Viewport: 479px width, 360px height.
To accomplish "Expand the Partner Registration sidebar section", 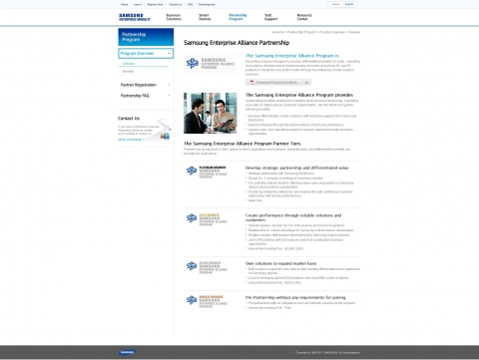I will point(146,85).
